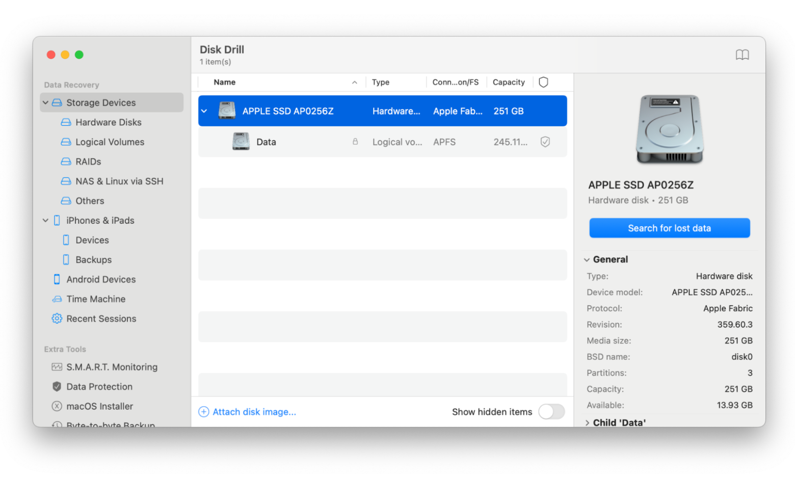Click the plus icon beside Attach disk image
The width and height of the screenshot is (795, 479).
203,412
